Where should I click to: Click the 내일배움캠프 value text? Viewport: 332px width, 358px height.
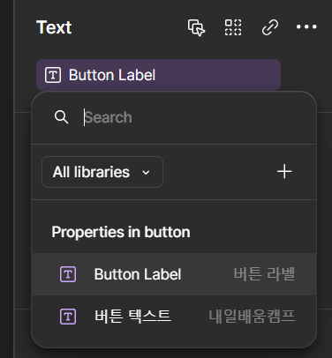(x=252, y=317)
